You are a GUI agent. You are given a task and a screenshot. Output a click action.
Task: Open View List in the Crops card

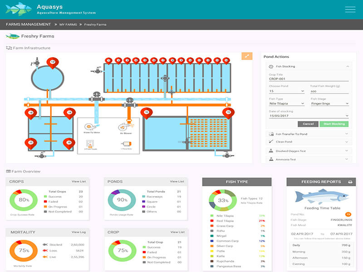point(78,182)
